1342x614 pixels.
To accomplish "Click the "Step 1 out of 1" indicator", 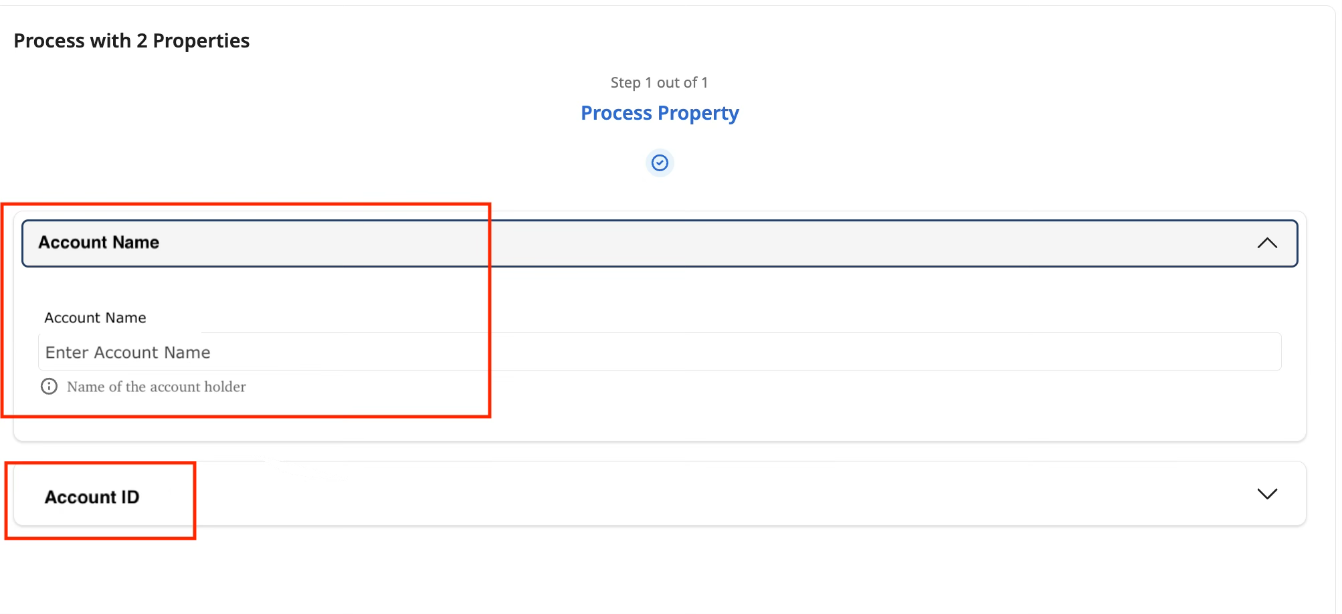I will coord(659,82).
